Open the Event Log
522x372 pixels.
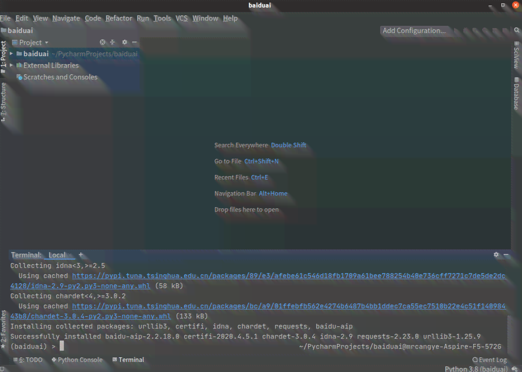click(489, 360)
